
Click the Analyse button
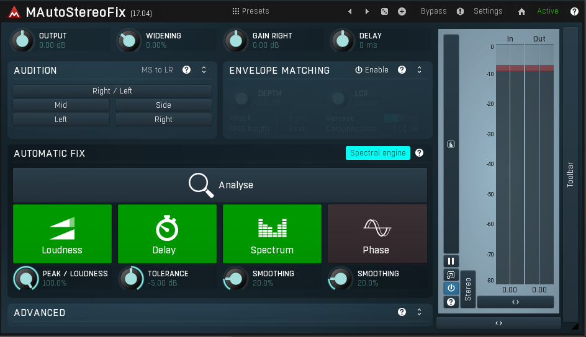click(x=220, y=185)
